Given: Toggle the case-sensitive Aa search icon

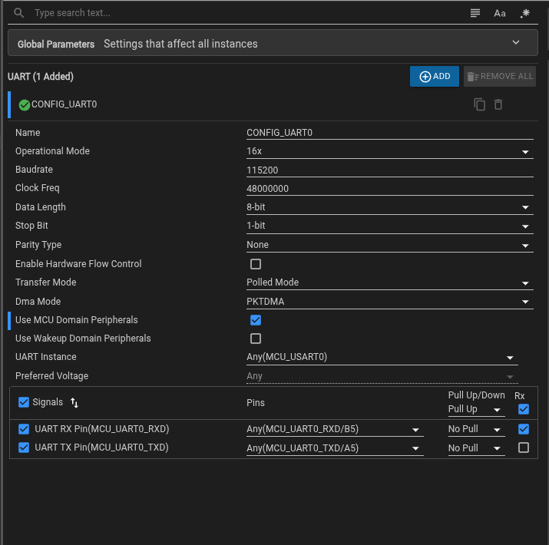Looking at the screenshot, I should point(500,13).
